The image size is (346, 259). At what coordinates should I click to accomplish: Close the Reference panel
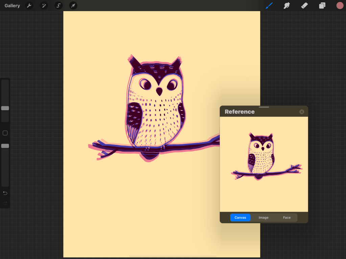pos(302,112)
